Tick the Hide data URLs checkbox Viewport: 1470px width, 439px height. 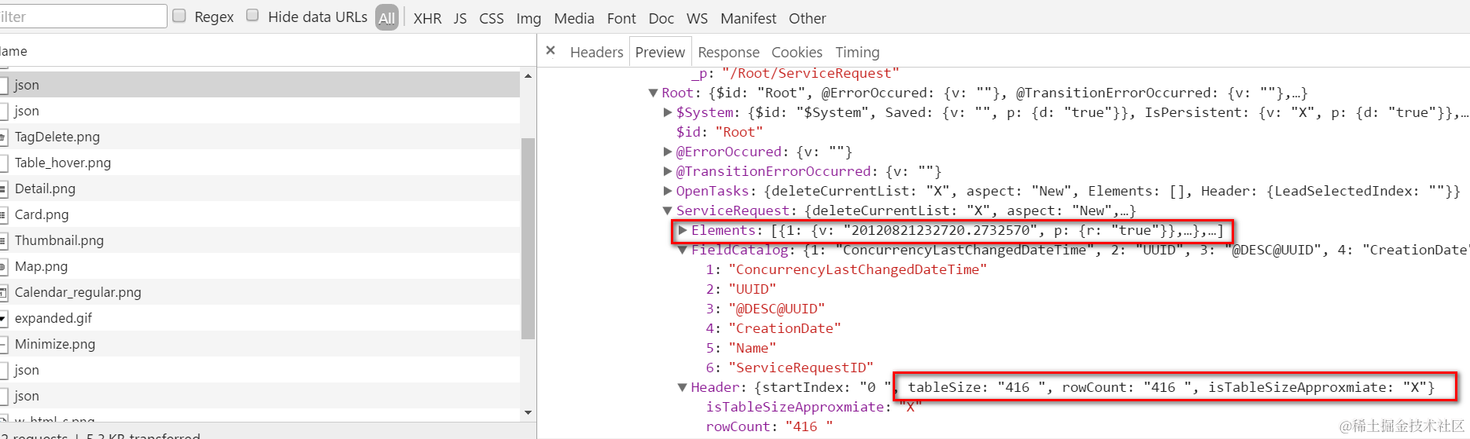[252, 16]
